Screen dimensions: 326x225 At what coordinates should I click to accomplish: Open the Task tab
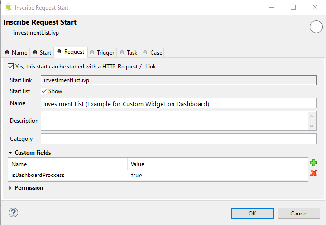128,52
